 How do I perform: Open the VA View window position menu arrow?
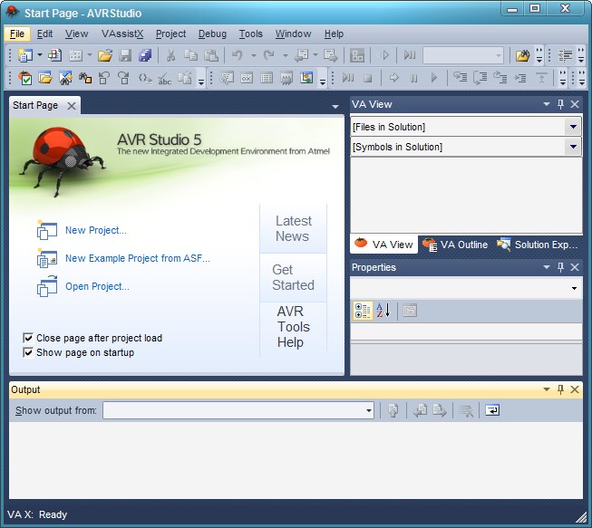point(547,104)
